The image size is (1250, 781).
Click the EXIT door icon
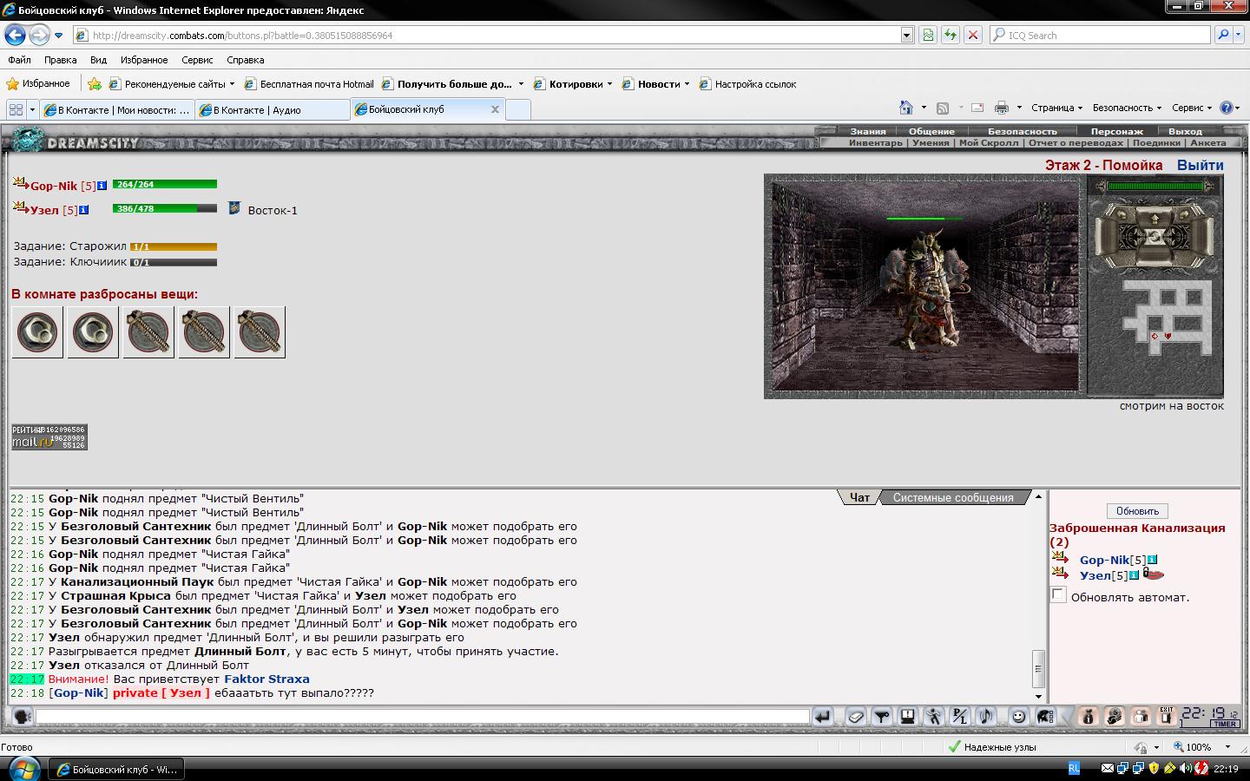(1166, 717)
